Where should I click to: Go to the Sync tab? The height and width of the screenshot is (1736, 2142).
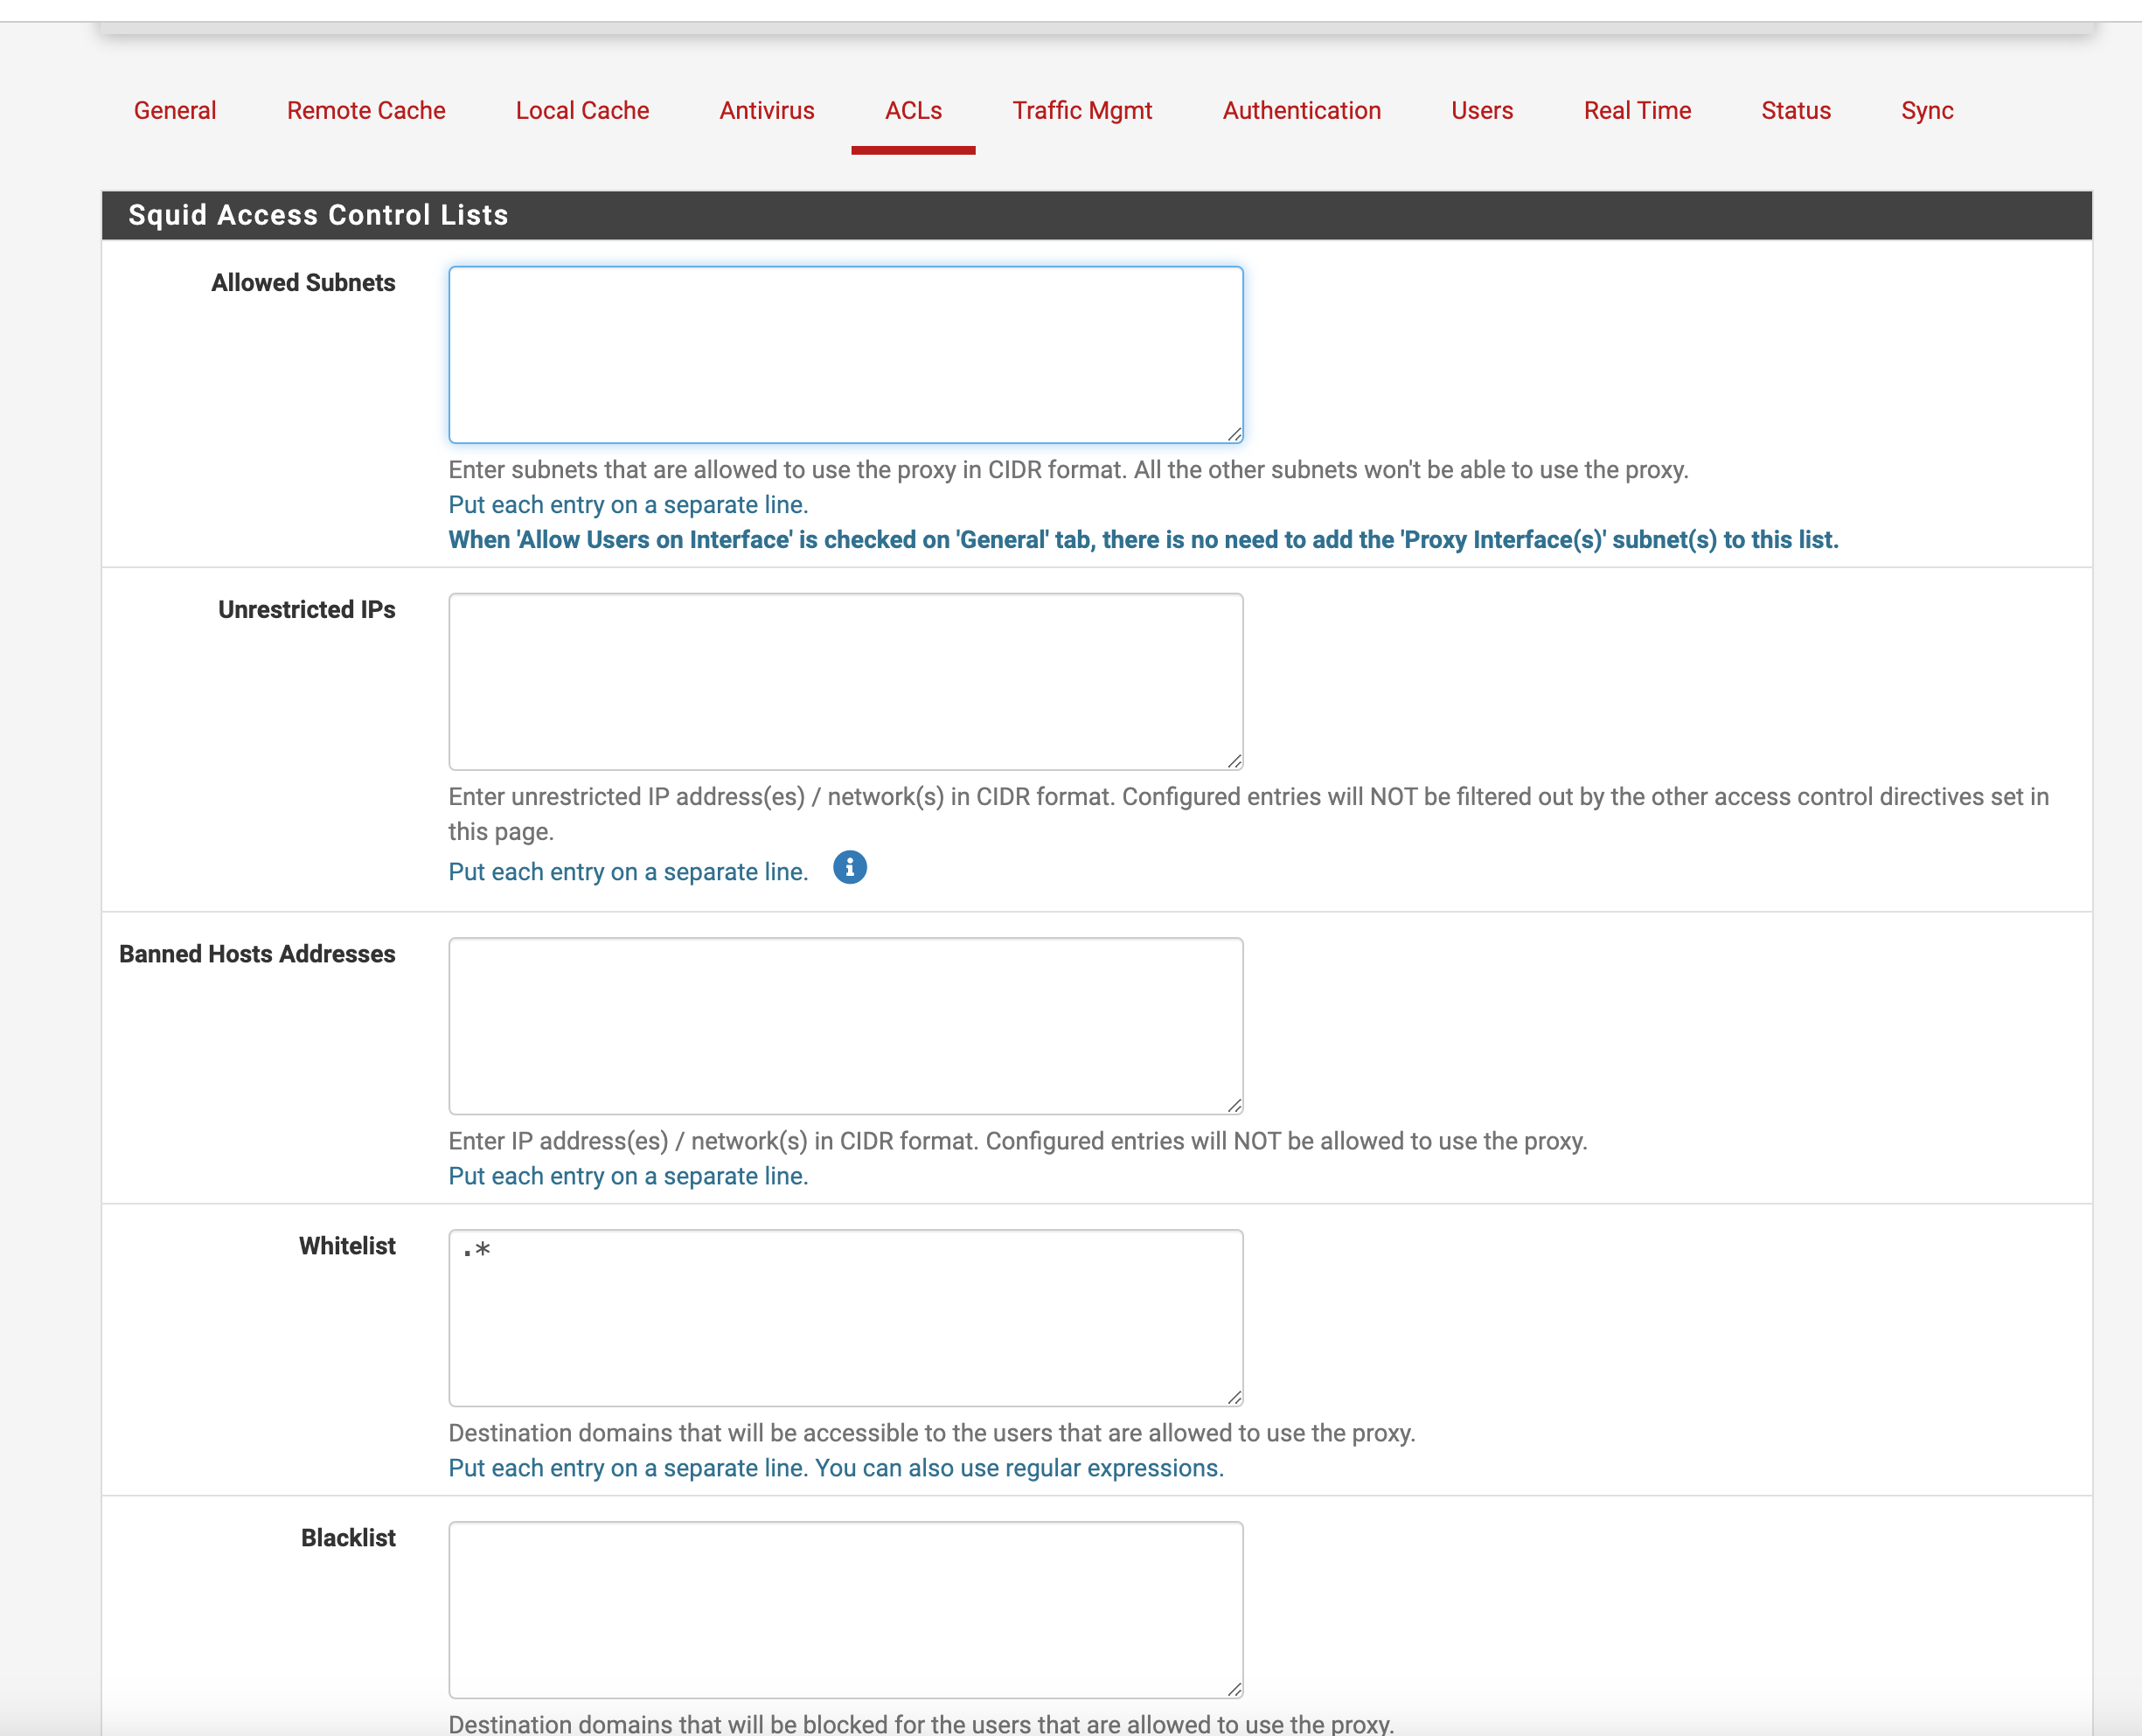pyautogui.click(x=1927, y=111)
